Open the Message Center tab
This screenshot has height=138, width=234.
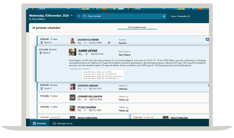(x=63, y=123)
